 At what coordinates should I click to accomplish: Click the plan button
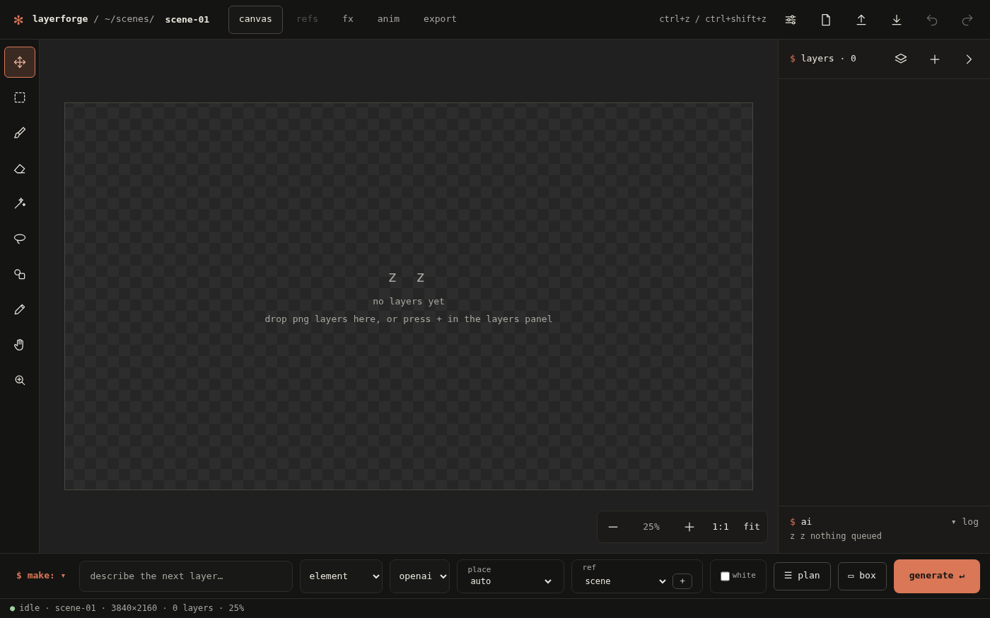802,576
